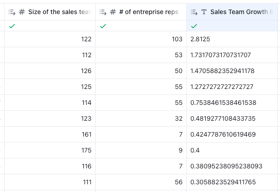Click the number type icon beside # of entreprise reps

[113, 12]
